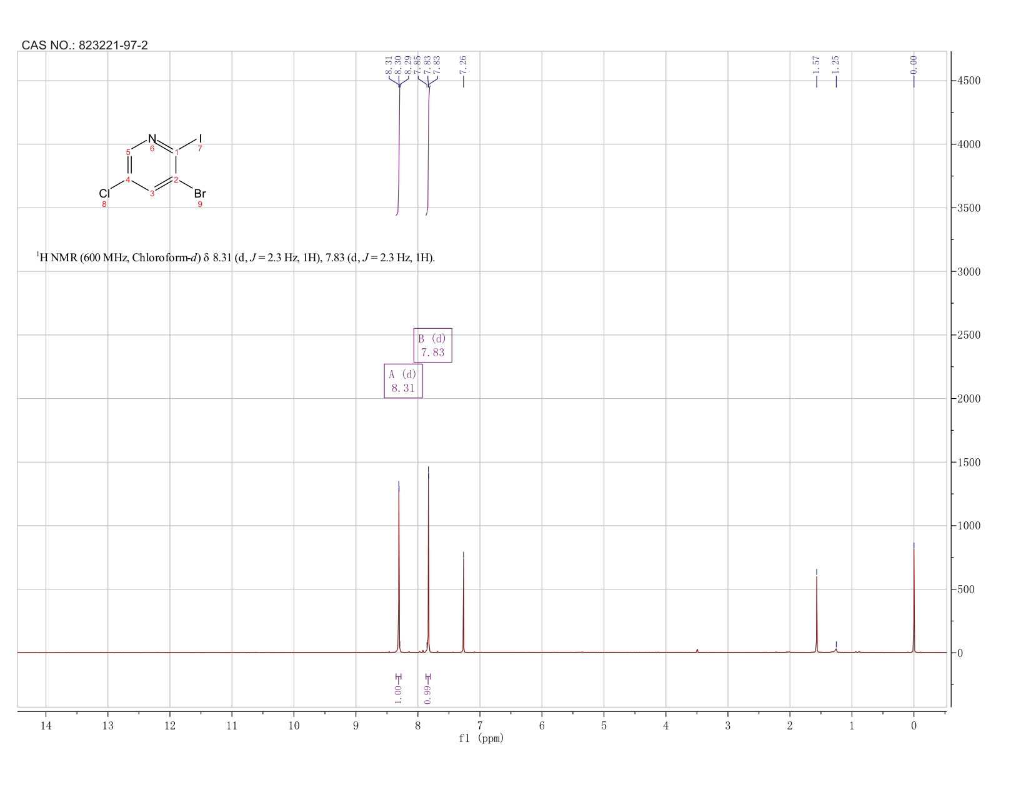The image size is (1031, 797).
Task: Click the 3500 intensity axis label
Action: [968, 208]
